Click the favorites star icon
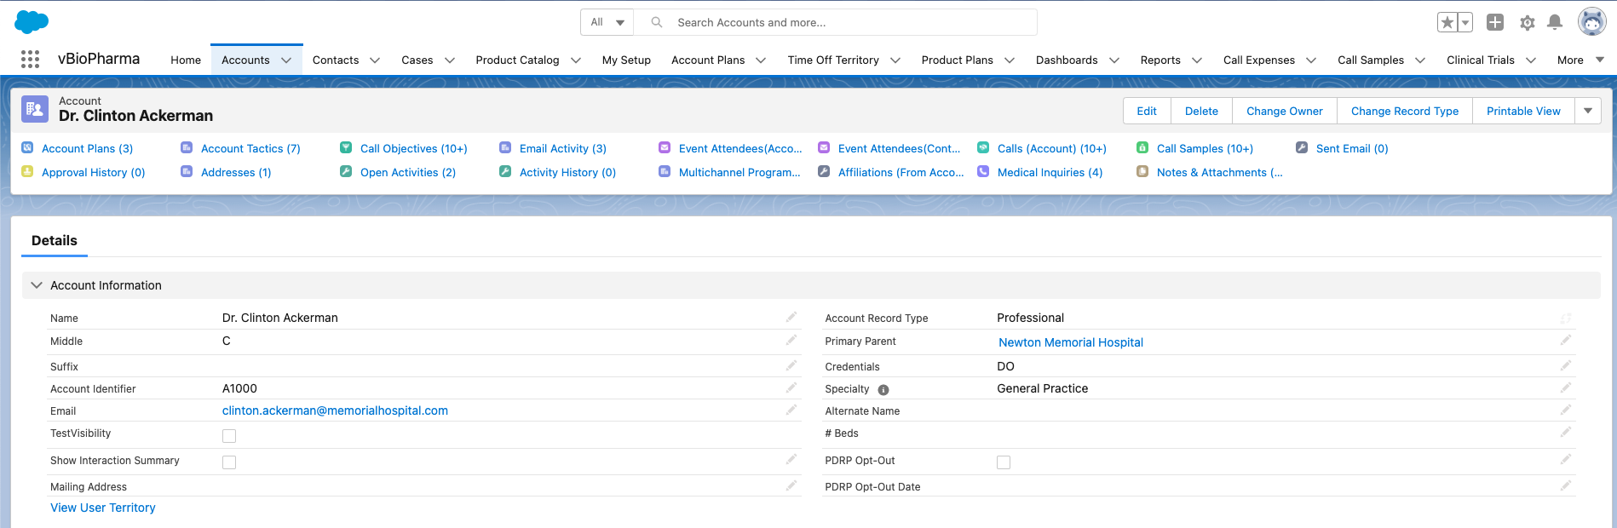This screenshot has width=1617, height=528. coord(1447,23)
